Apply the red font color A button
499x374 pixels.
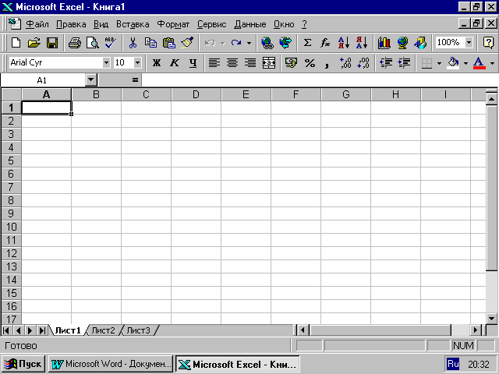pos(480,62)
